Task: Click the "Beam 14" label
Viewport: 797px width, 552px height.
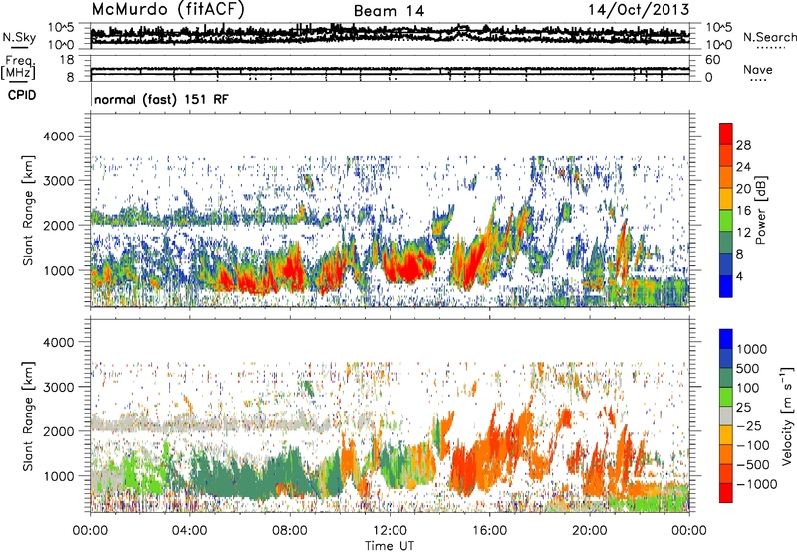Action: [x=389, y=11]
